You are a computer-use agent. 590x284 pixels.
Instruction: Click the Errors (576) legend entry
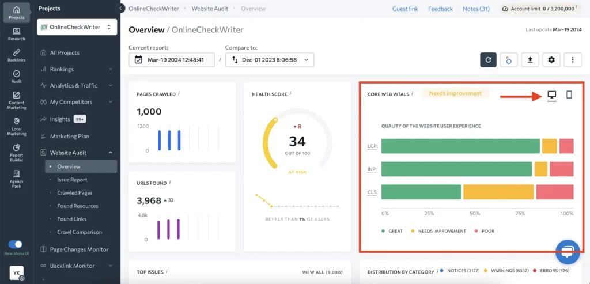coord(553,271)
